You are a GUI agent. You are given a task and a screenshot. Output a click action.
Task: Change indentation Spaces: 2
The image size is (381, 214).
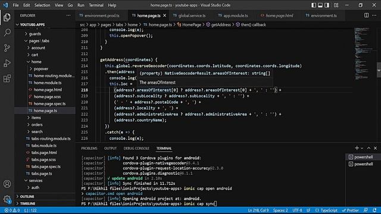(280, 210)
